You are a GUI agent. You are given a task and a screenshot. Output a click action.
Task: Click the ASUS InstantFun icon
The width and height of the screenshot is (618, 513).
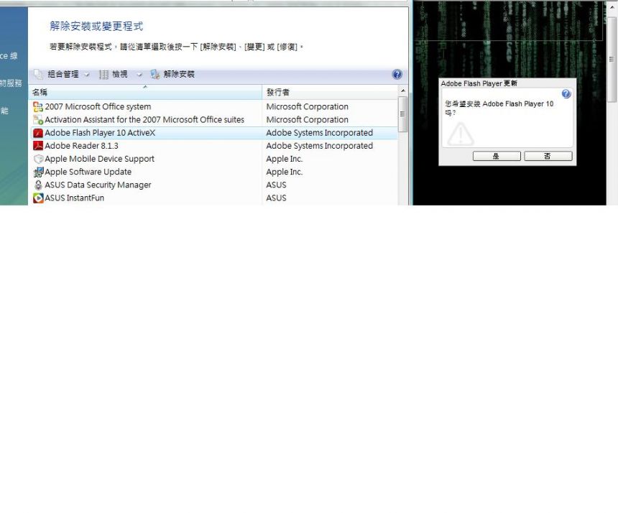pos(38,198)
